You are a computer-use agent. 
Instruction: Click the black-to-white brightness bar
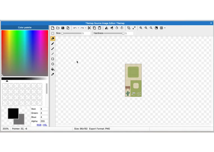click(25, 79)
